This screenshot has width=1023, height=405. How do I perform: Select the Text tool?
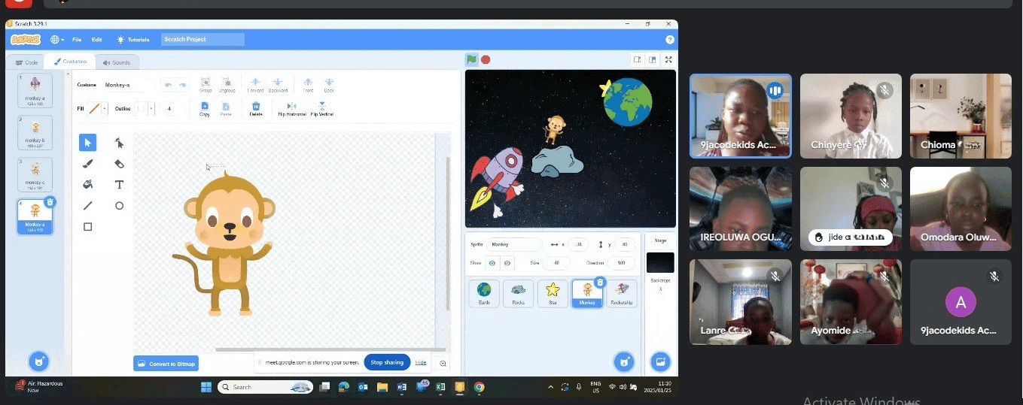(x=119, y=185)
